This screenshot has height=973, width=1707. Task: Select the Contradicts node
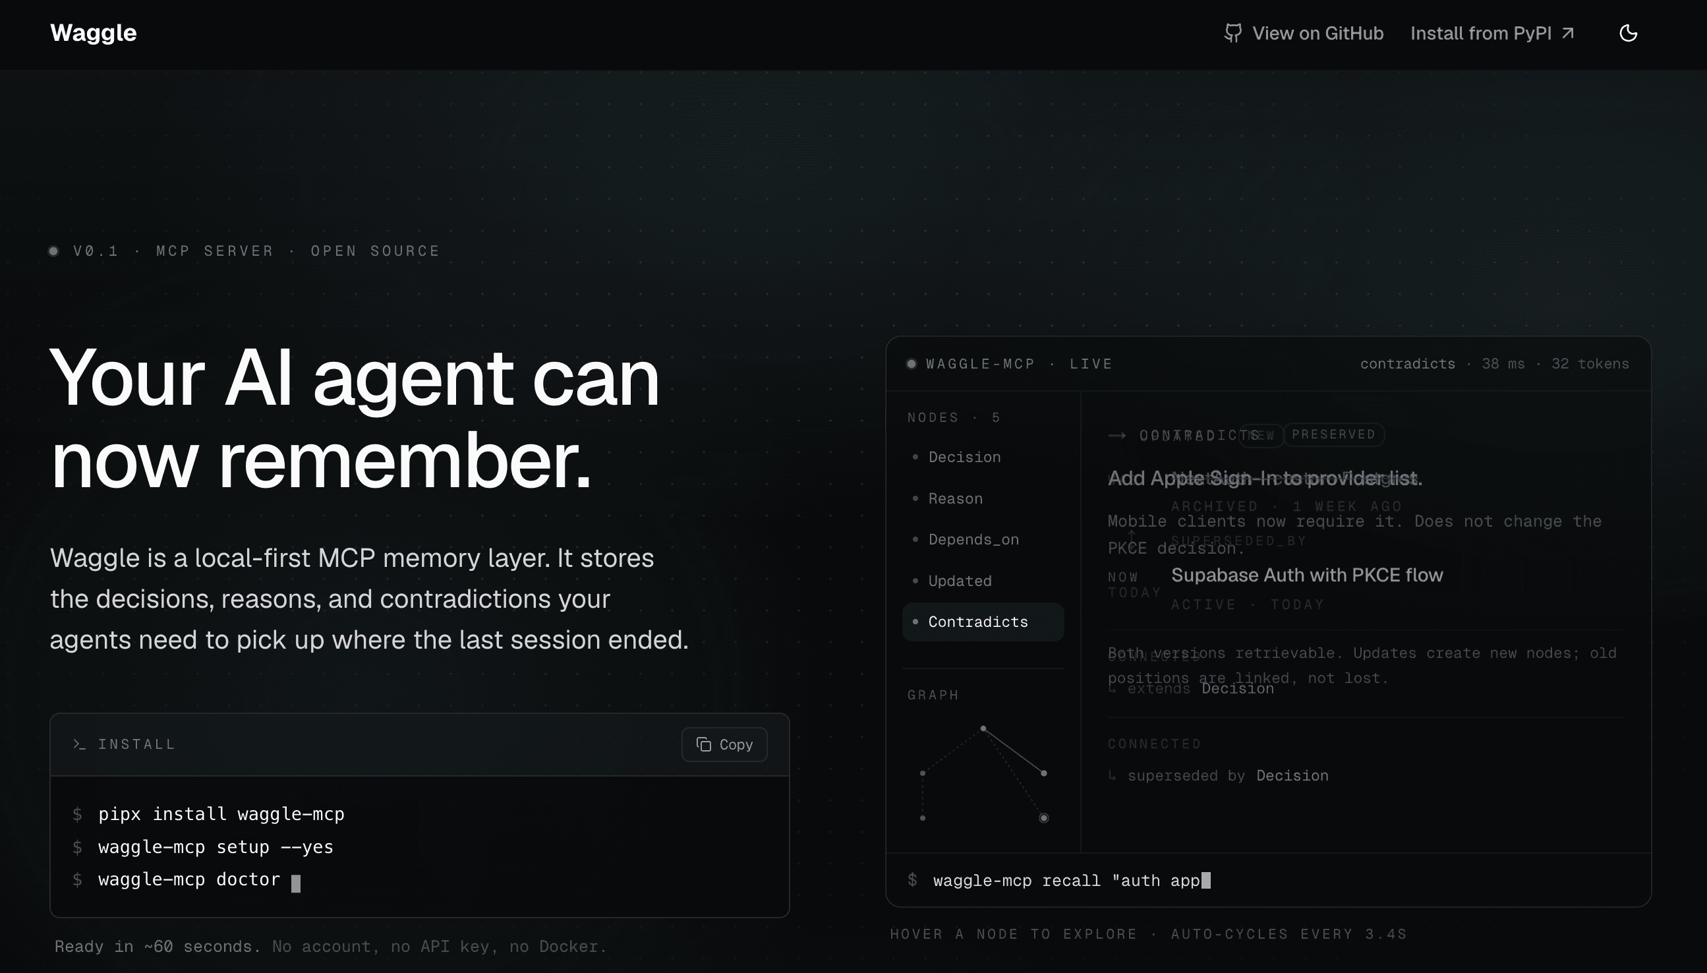coord(983,622)
